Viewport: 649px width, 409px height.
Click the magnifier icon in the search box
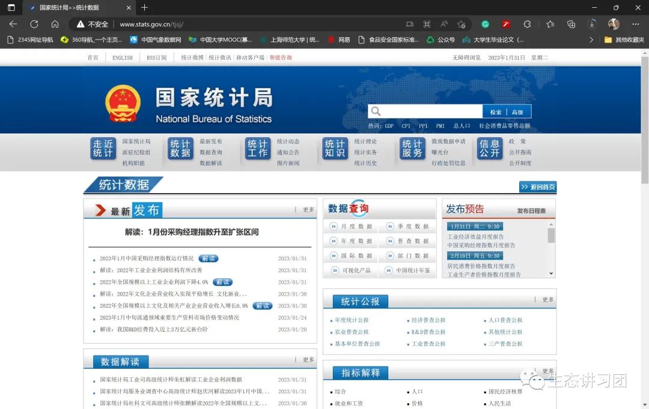(x=376, y=111)
